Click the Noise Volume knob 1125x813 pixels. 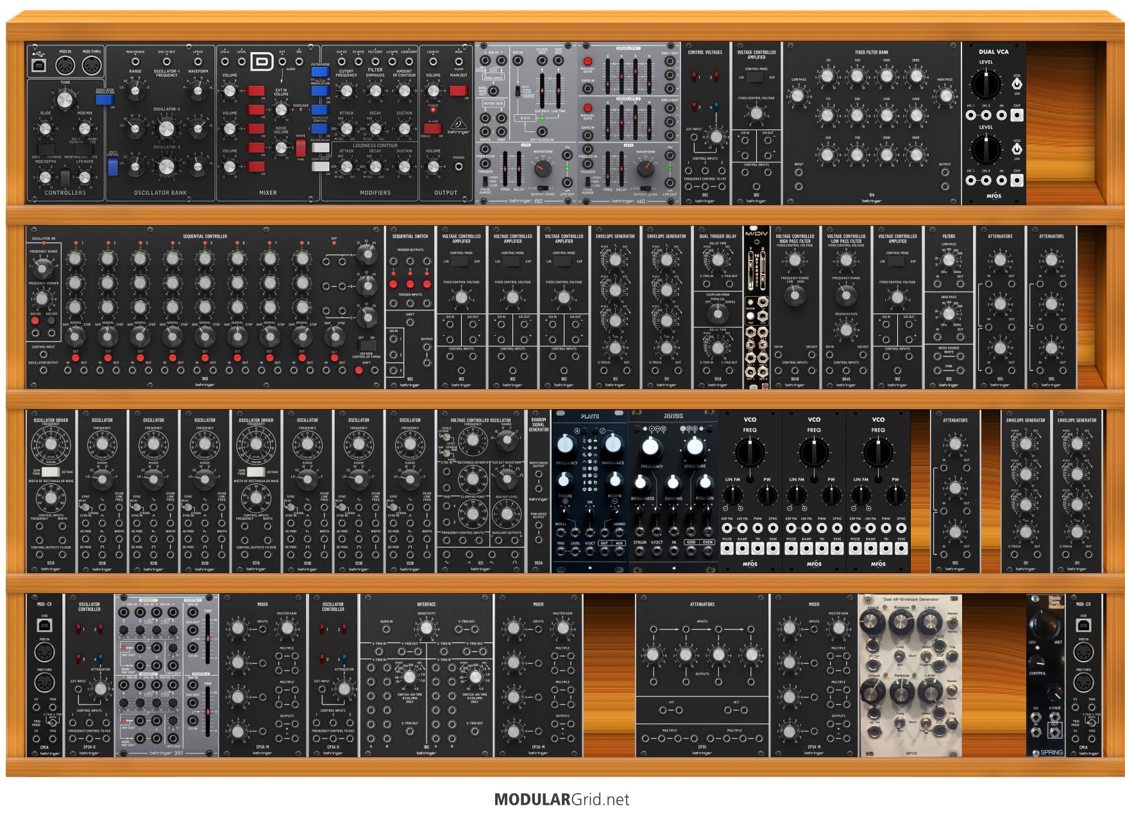(x=281, y=148)
